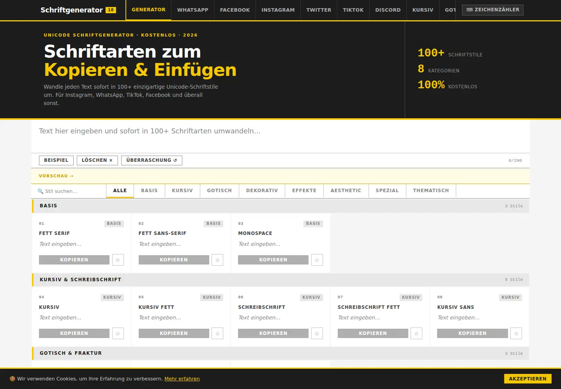Image resolution: width=561 pixels, height=389 pixels.
Task: Copy the Kursiv Fett style text
Action: pyautogui.click(x=174, y=333)
